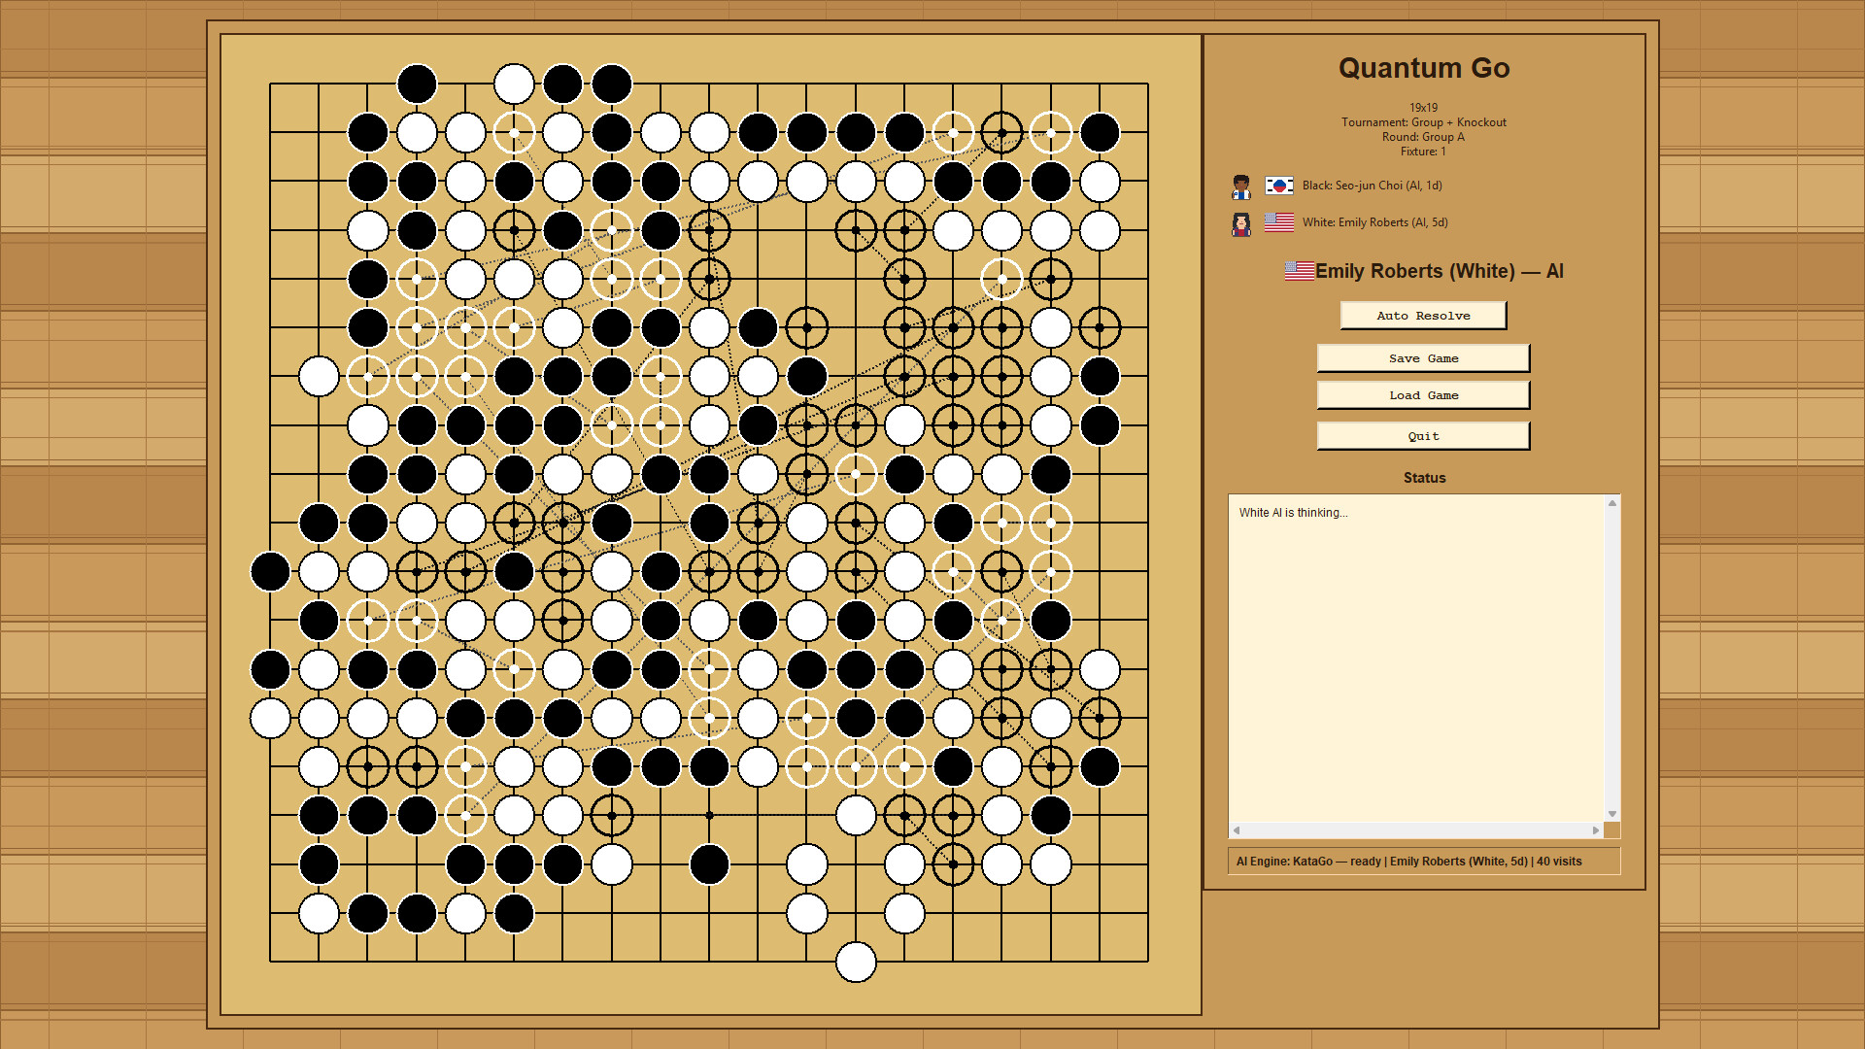
Task: Click the 19x19 board size label
Action: coord(1423,108)
